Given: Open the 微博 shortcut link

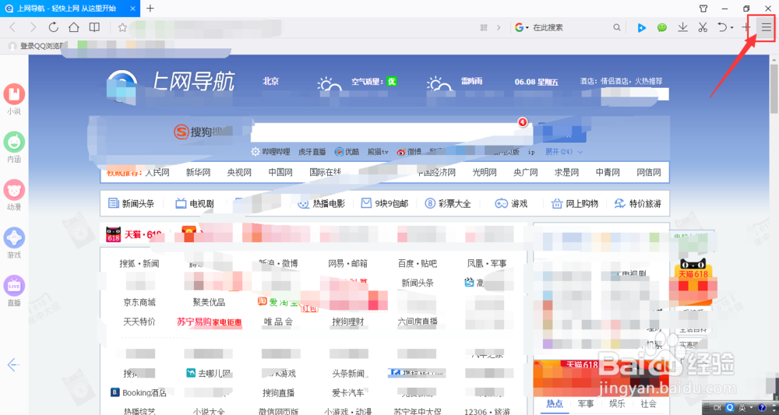Looking at the screenshot, I should (x=409, y=152).
